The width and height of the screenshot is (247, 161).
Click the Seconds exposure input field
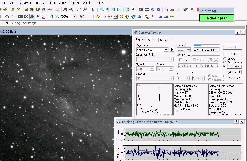click(182, 50)
